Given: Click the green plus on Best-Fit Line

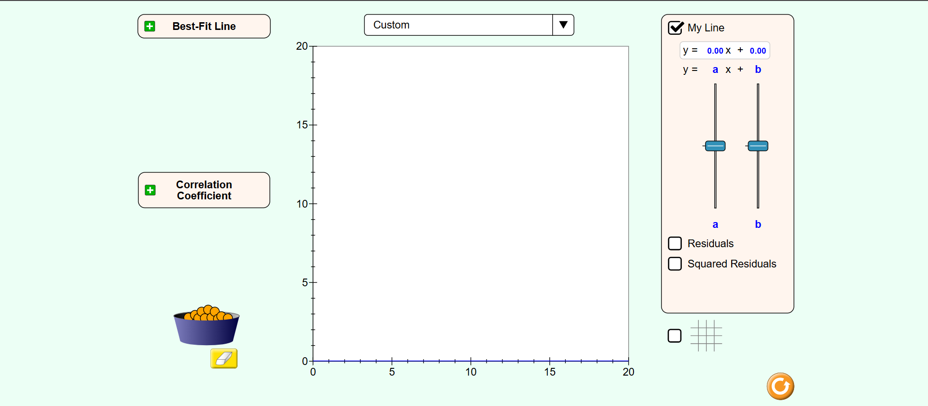Looking at the screenshot, I should 150,27.
